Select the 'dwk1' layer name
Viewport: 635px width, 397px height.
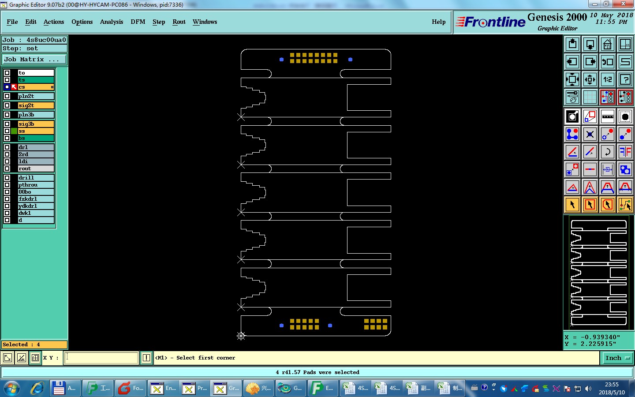tap(36, 213)
